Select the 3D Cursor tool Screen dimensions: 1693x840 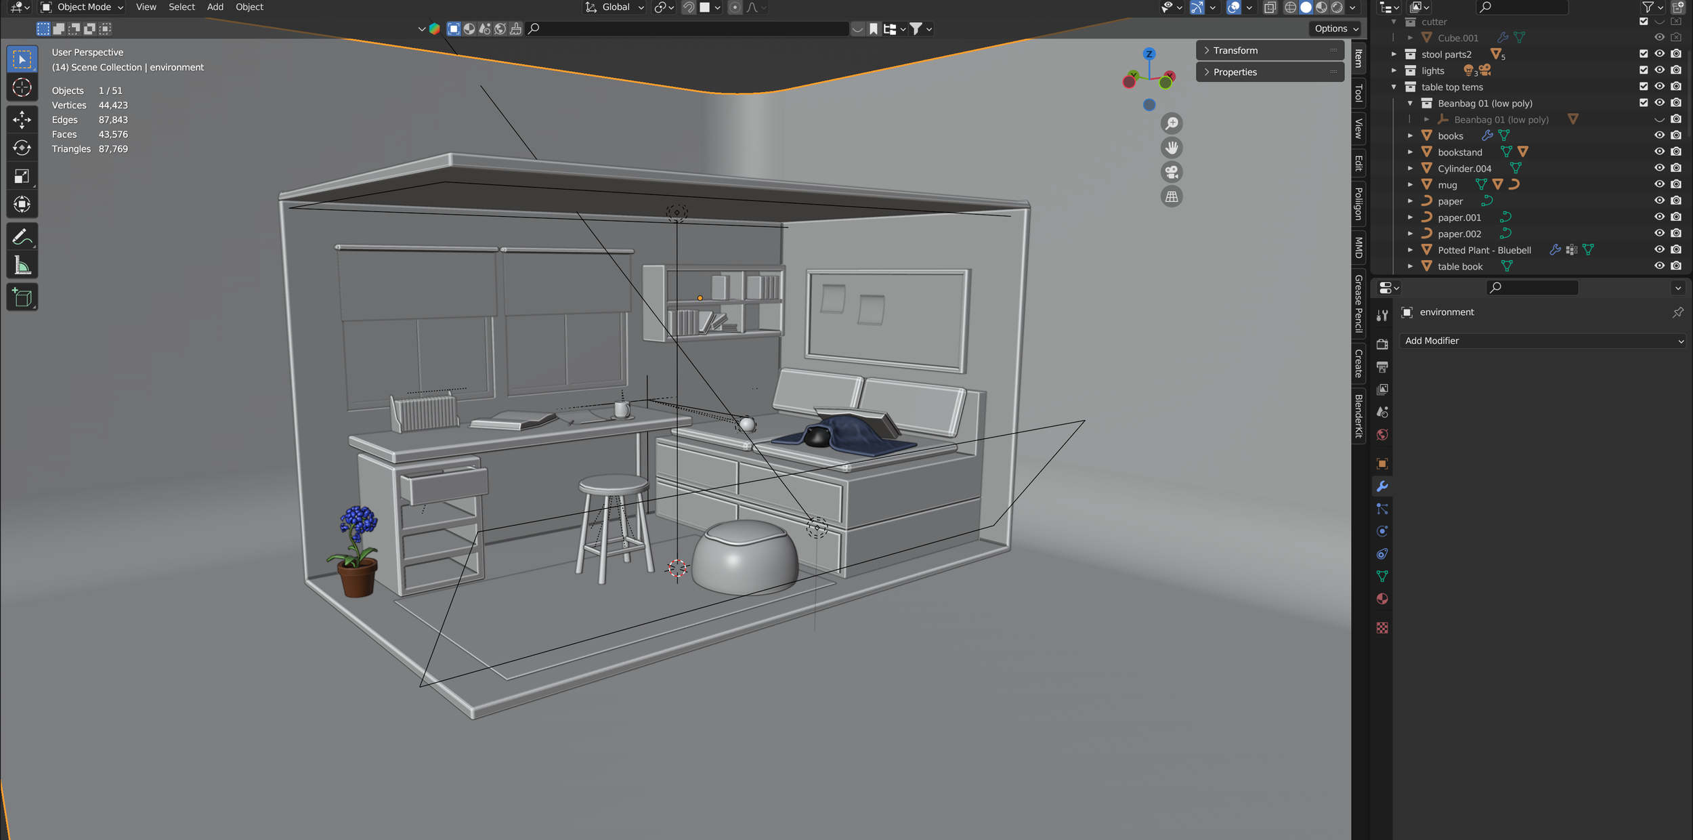pos(22,87)
